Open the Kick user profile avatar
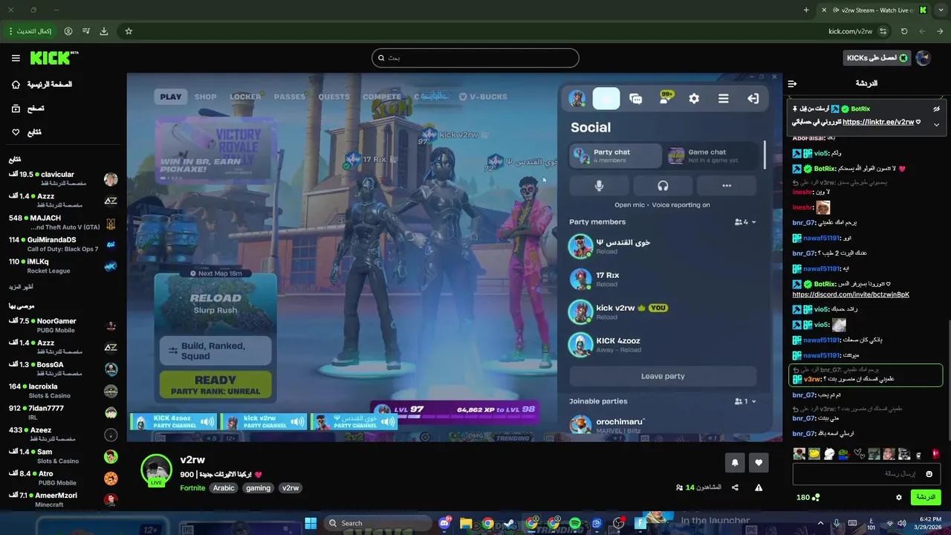951x535 pixels. point(924,58)
